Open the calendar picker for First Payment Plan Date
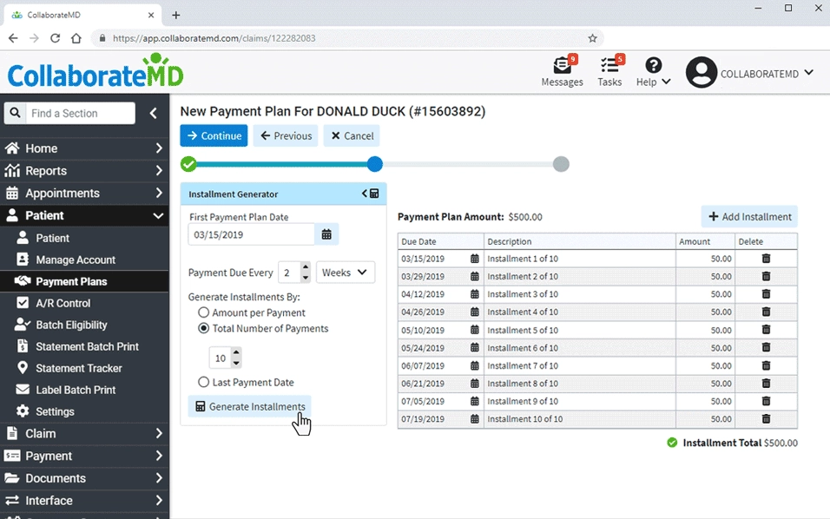Viewport: 830px width, 519px height. click(x=326, y=233)
